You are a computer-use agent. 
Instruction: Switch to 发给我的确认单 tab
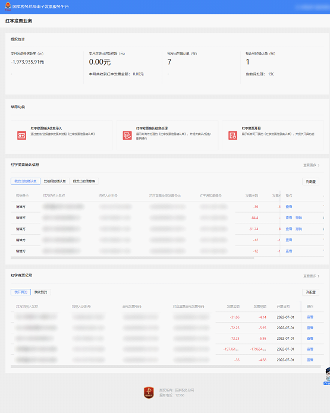point(55,181)
